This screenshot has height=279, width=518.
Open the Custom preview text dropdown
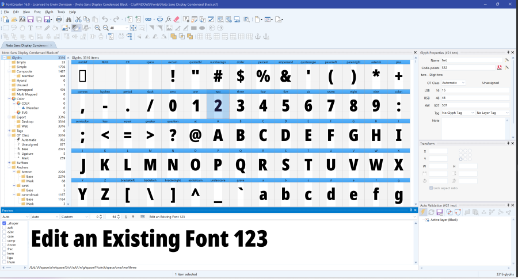(74, 217)
